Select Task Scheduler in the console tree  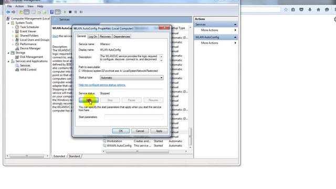pos(29,27)
